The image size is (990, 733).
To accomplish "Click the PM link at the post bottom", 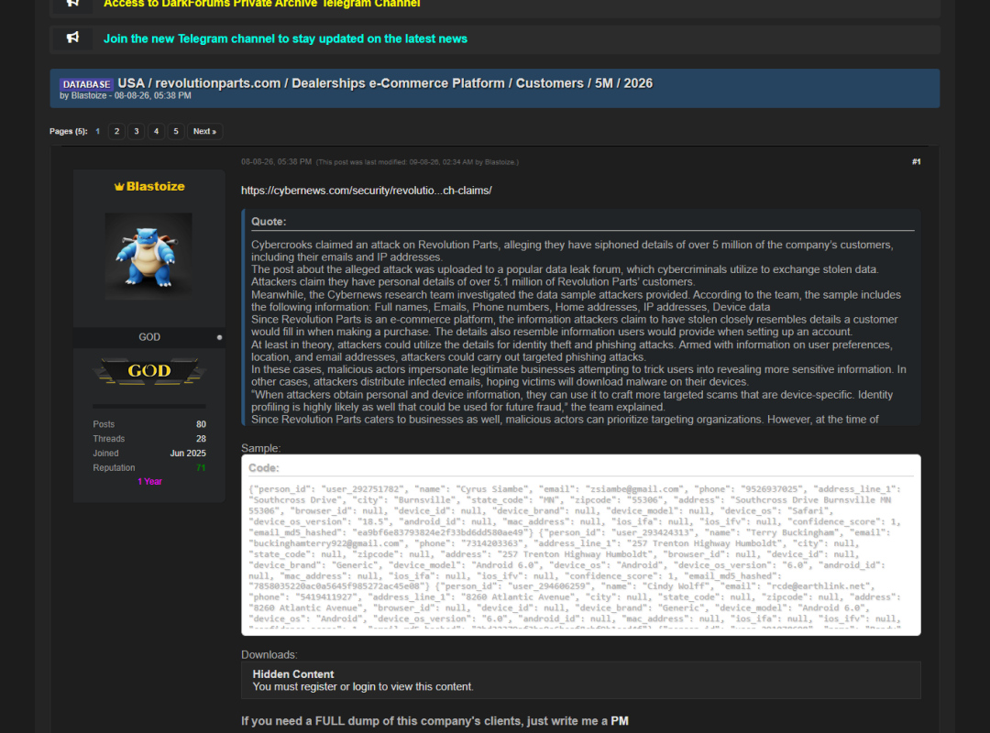I will [x=620, y=721].
